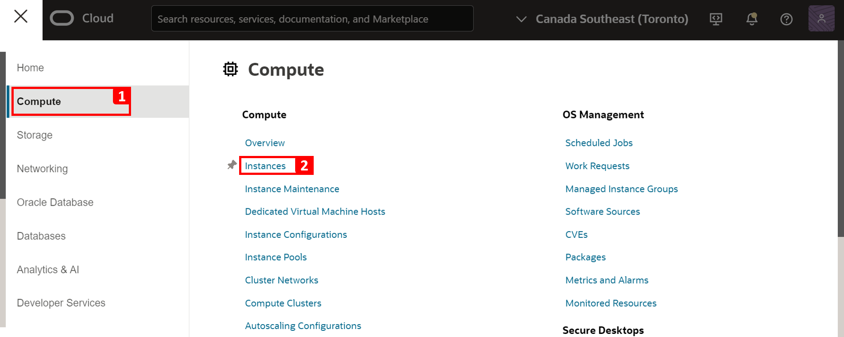Select Databases in the navigation menu

pos(41,236)
